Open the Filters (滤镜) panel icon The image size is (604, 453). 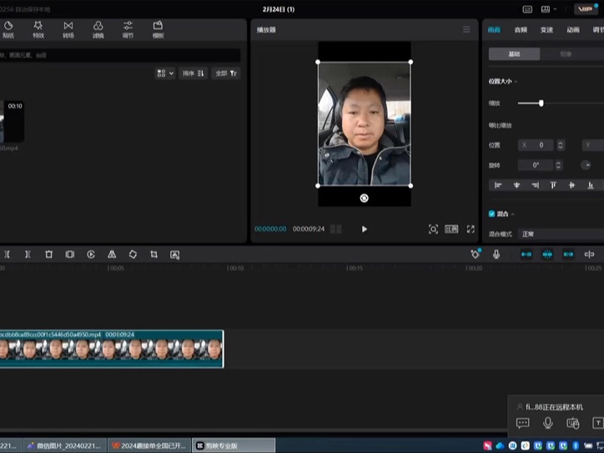(98, 30)
